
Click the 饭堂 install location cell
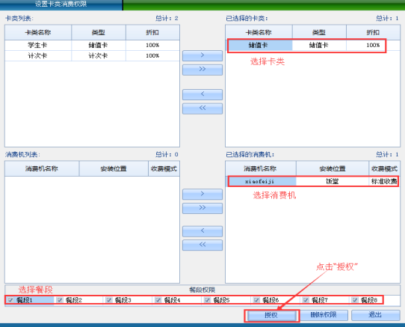pyautogui.click(x=333, y=181)
